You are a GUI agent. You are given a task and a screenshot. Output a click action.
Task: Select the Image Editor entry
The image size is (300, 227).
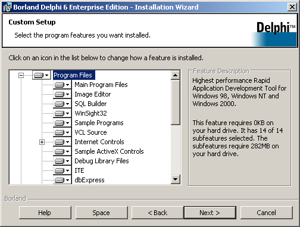tap(93, 94)
